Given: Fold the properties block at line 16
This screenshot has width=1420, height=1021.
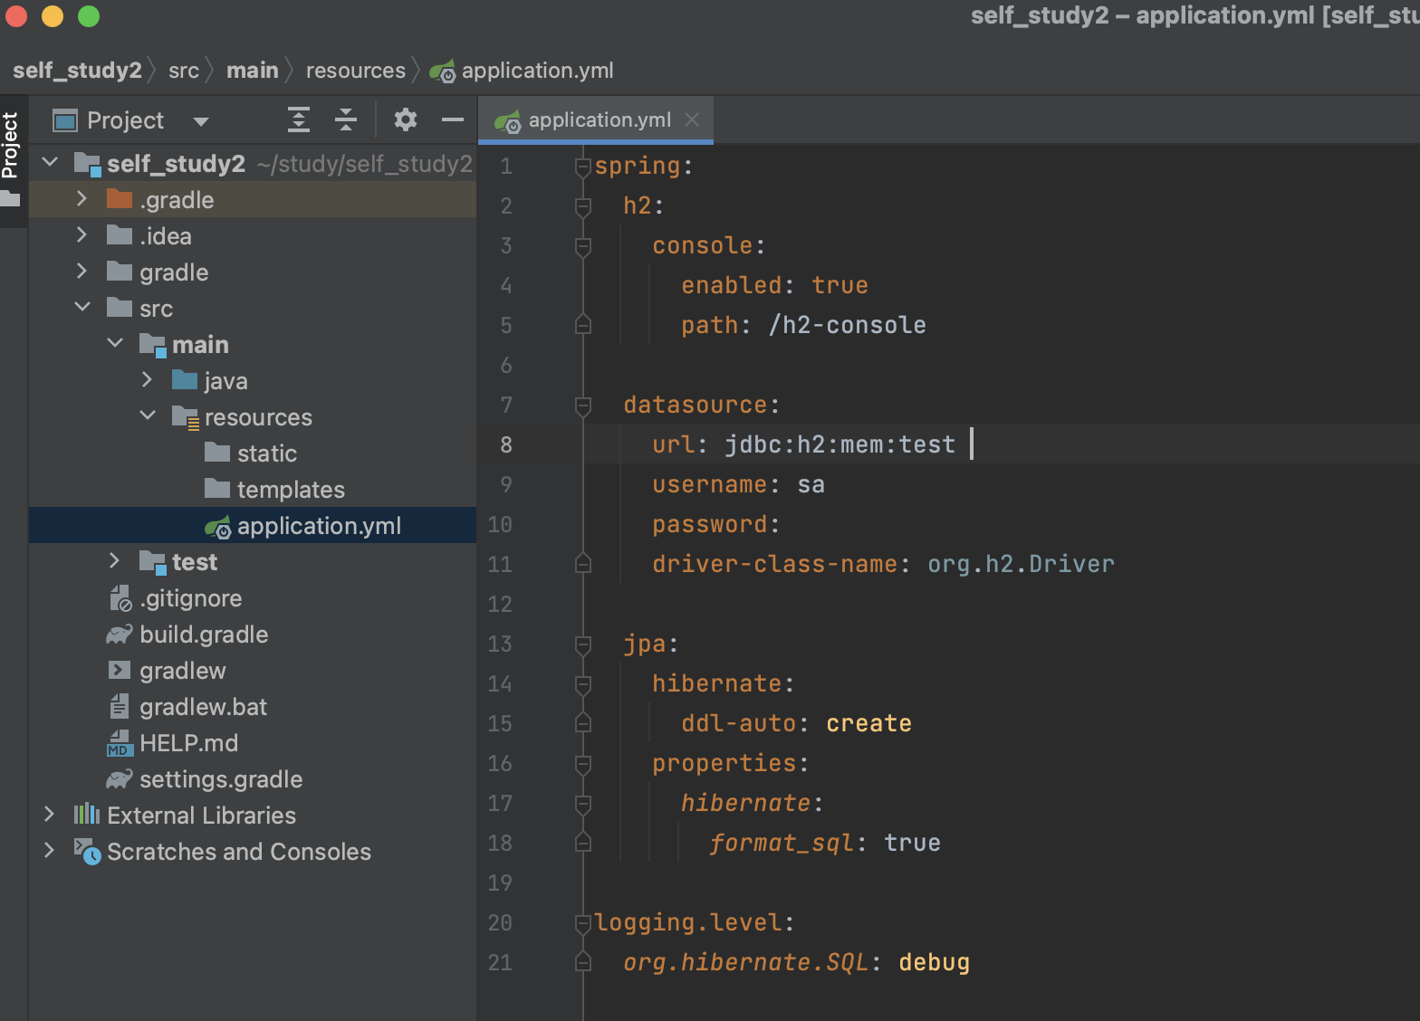Looking at the screenshot, I should (583, 764).
